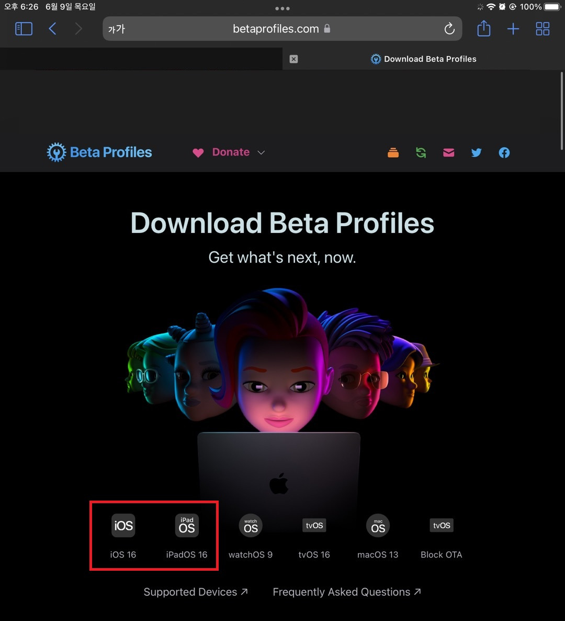Screen dimensions: 565x621
Task: Go back to the previous page
Action: click(52, 28)
